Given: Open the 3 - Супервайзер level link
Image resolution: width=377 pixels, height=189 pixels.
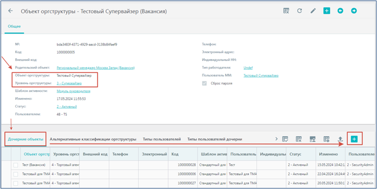Looking at the screenshot, I should [x=69, y=83].
